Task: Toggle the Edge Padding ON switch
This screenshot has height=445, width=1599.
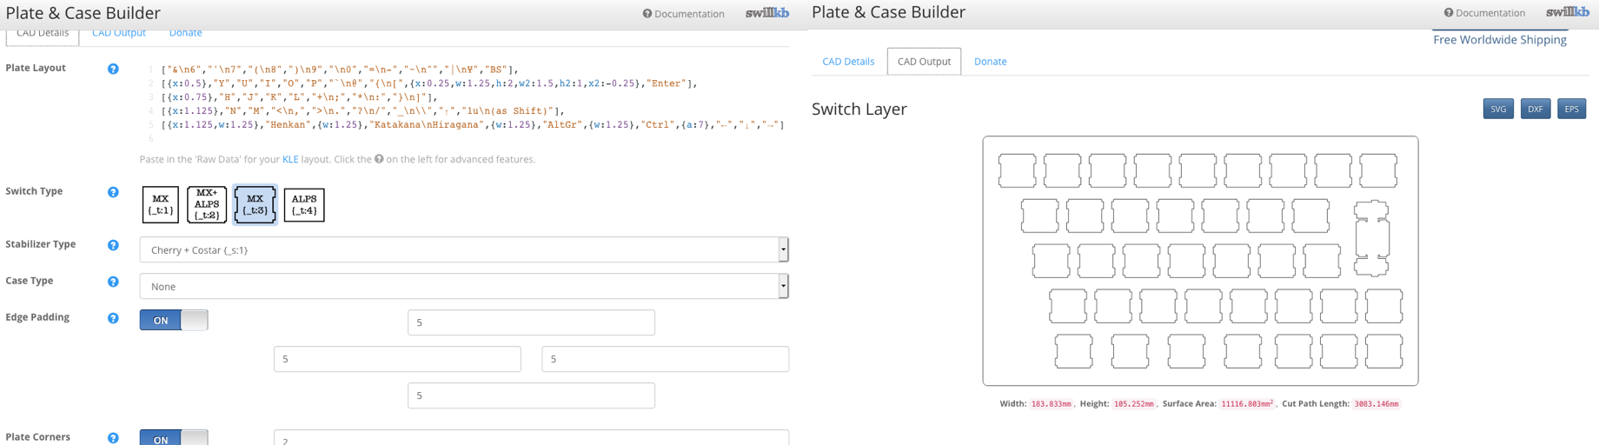Action: (x=174, y=320)
